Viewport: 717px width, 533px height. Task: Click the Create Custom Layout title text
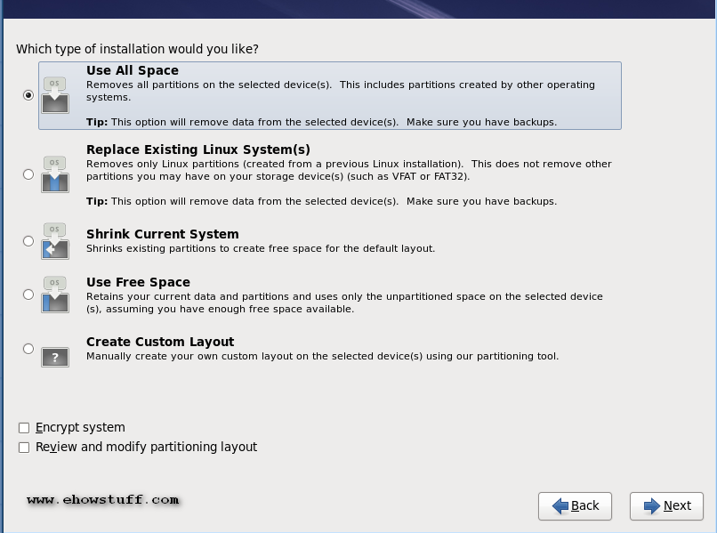pyautogui.click(x=160, y=342)
